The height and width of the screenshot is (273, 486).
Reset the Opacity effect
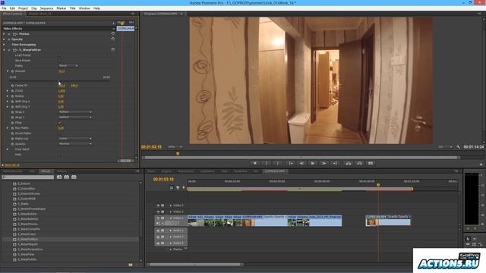tap(113, 39)
